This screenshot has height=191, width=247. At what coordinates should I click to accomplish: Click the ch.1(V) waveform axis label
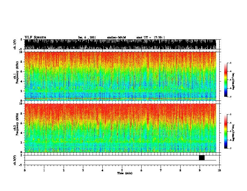click(x=15, y=44)
